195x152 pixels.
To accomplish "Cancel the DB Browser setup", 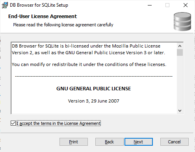I will click(175, 142).
